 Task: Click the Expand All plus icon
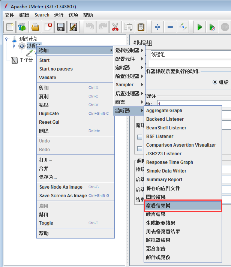[x=157, y=27]
